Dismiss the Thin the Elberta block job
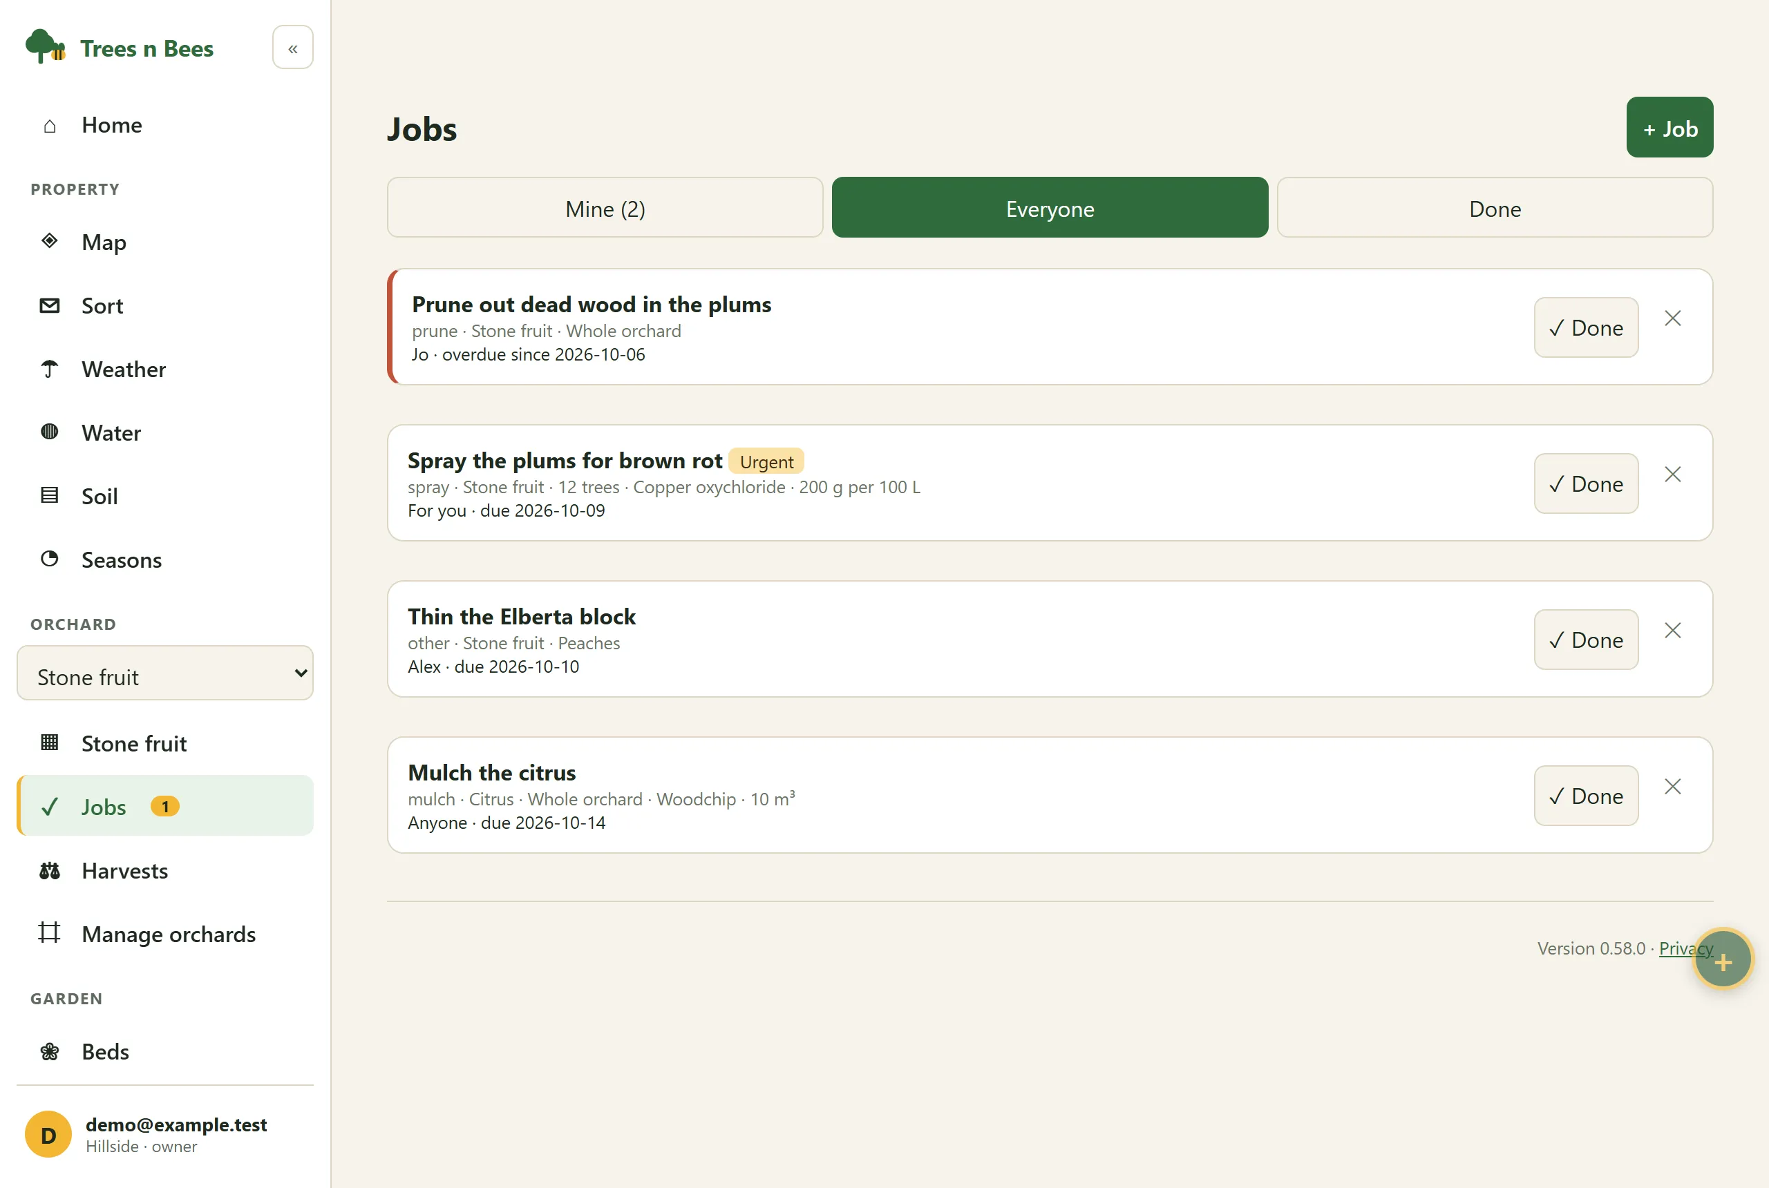The height and width of the screenshot is (1188, 1769). coord(1673,631)
